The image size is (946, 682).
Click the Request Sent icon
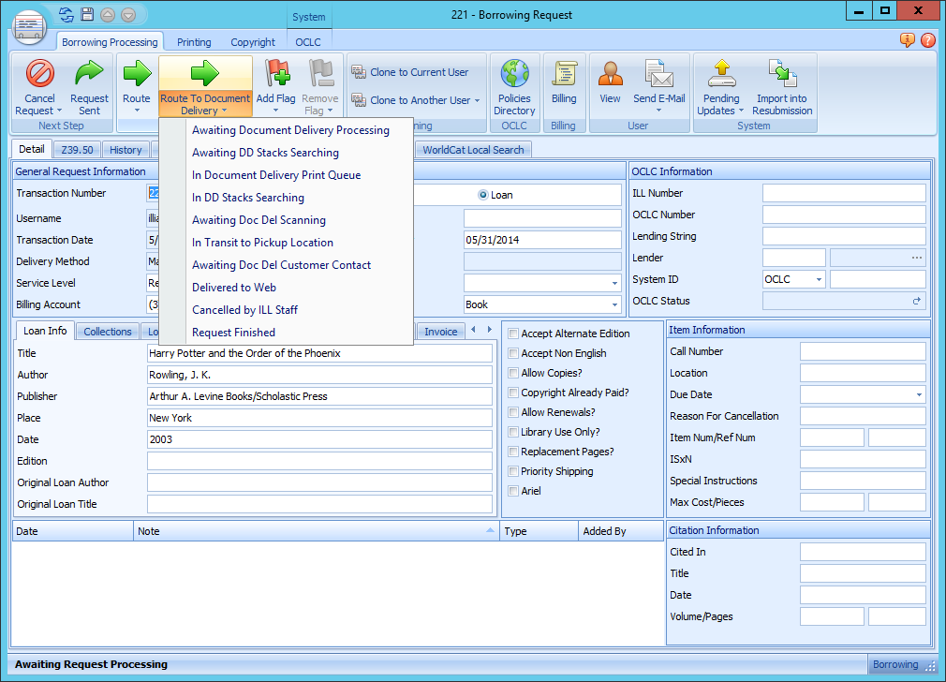click(x=89, y=82)
